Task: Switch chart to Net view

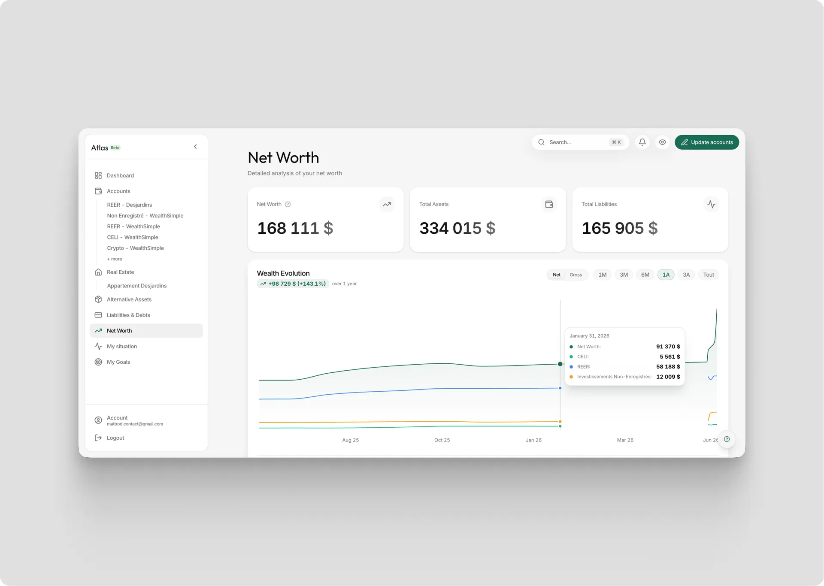Action: pyautogui.click(x=557, y=275)
